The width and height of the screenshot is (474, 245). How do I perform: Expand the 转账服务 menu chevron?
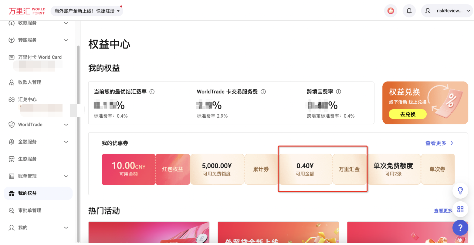(66, 40)
